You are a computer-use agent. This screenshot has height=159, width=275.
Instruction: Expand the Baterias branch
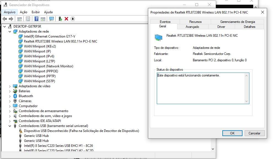click(x=10, y=91)
